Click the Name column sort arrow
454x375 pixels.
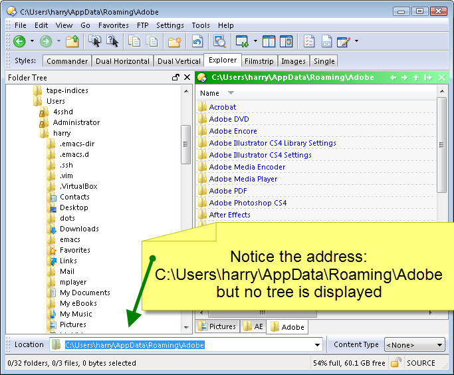[231, 93]
